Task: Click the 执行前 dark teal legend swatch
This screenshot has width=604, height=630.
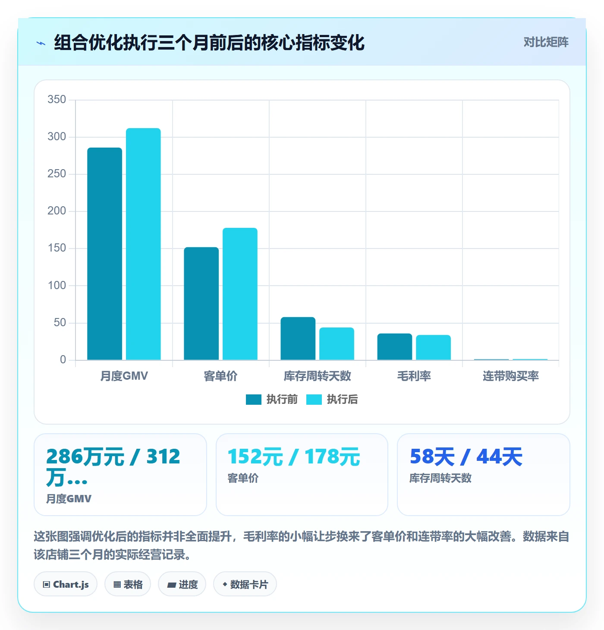Action: tap(254, 400)
